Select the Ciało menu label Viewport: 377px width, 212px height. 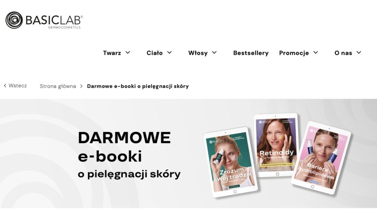155,53
